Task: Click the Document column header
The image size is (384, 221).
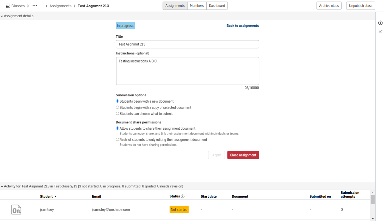Action: (x=240, y=197)
